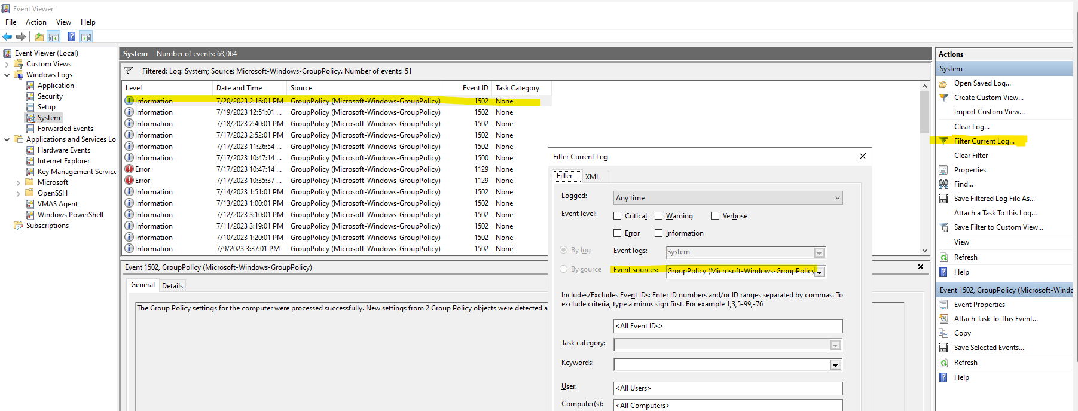Select the By source radio button

pos(564,269)
